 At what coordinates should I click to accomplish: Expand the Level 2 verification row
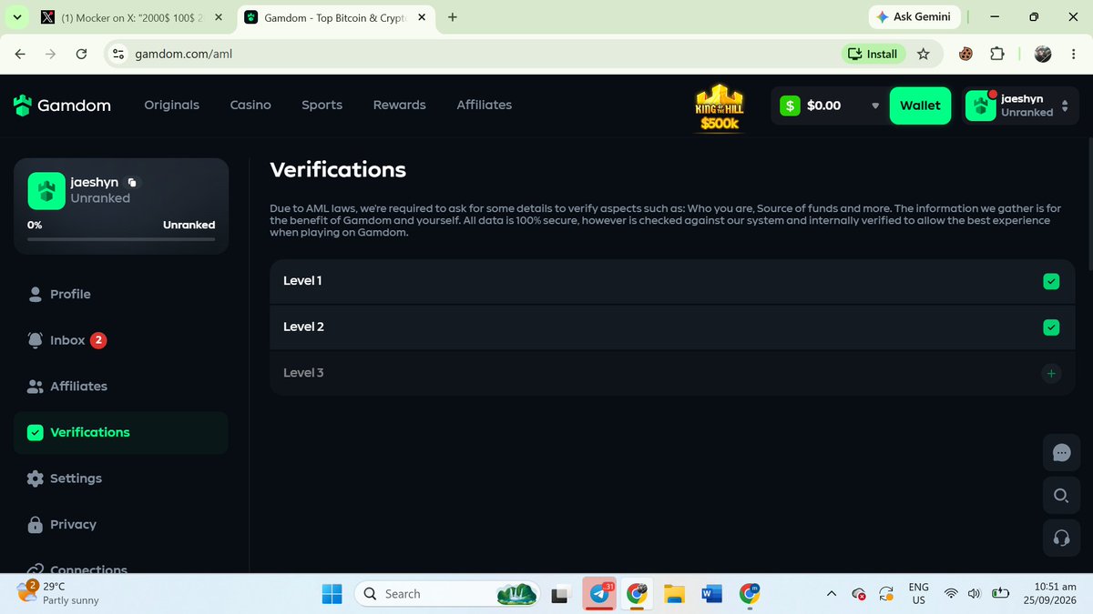tap(672, 327)
